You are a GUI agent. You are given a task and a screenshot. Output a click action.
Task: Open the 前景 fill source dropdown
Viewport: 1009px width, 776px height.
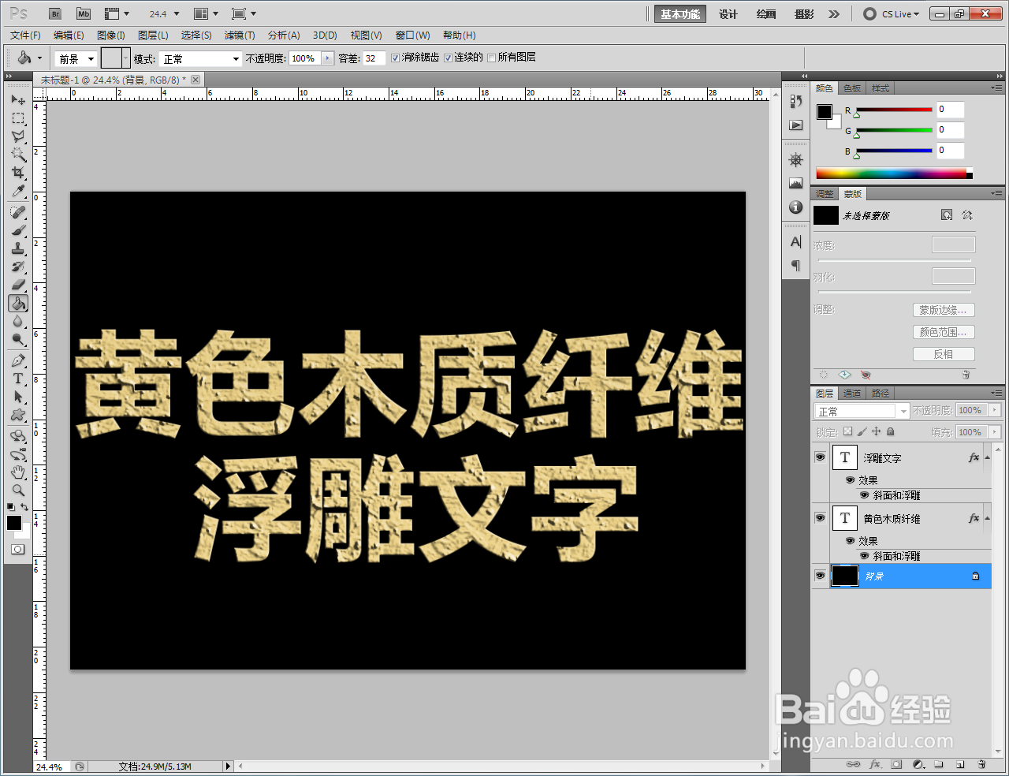[x=76, y=58]
